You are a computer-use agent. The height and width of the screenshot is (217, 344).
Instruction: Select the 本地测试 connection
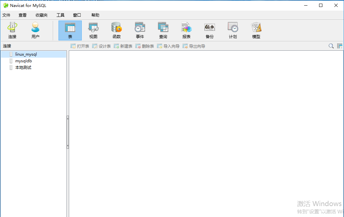(23, 68)
